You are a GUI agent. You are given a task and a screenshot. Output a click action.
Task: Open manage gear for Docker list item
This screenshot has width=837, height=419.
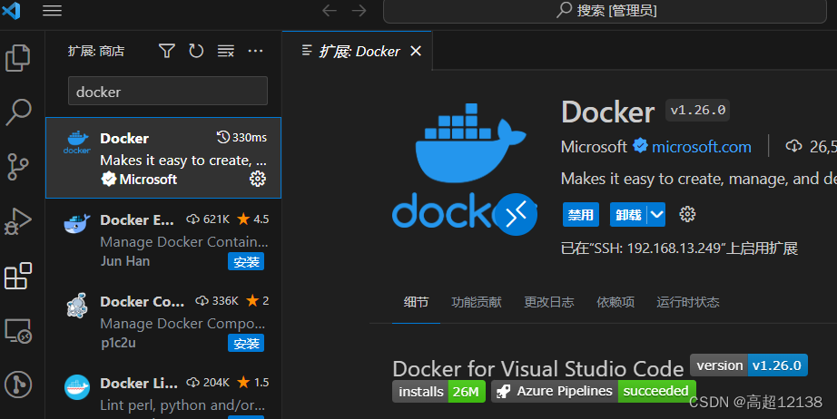pos(258,179)
